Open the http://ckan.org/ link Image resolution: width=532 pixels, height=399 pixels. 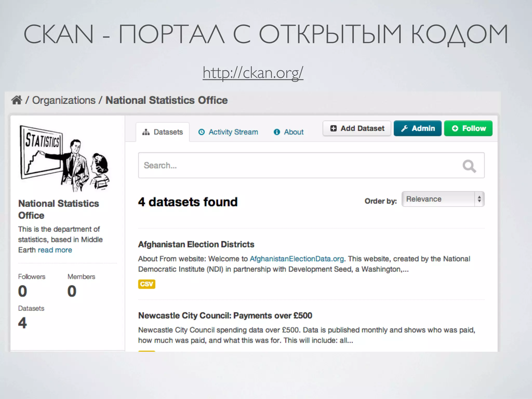[253, 72]
